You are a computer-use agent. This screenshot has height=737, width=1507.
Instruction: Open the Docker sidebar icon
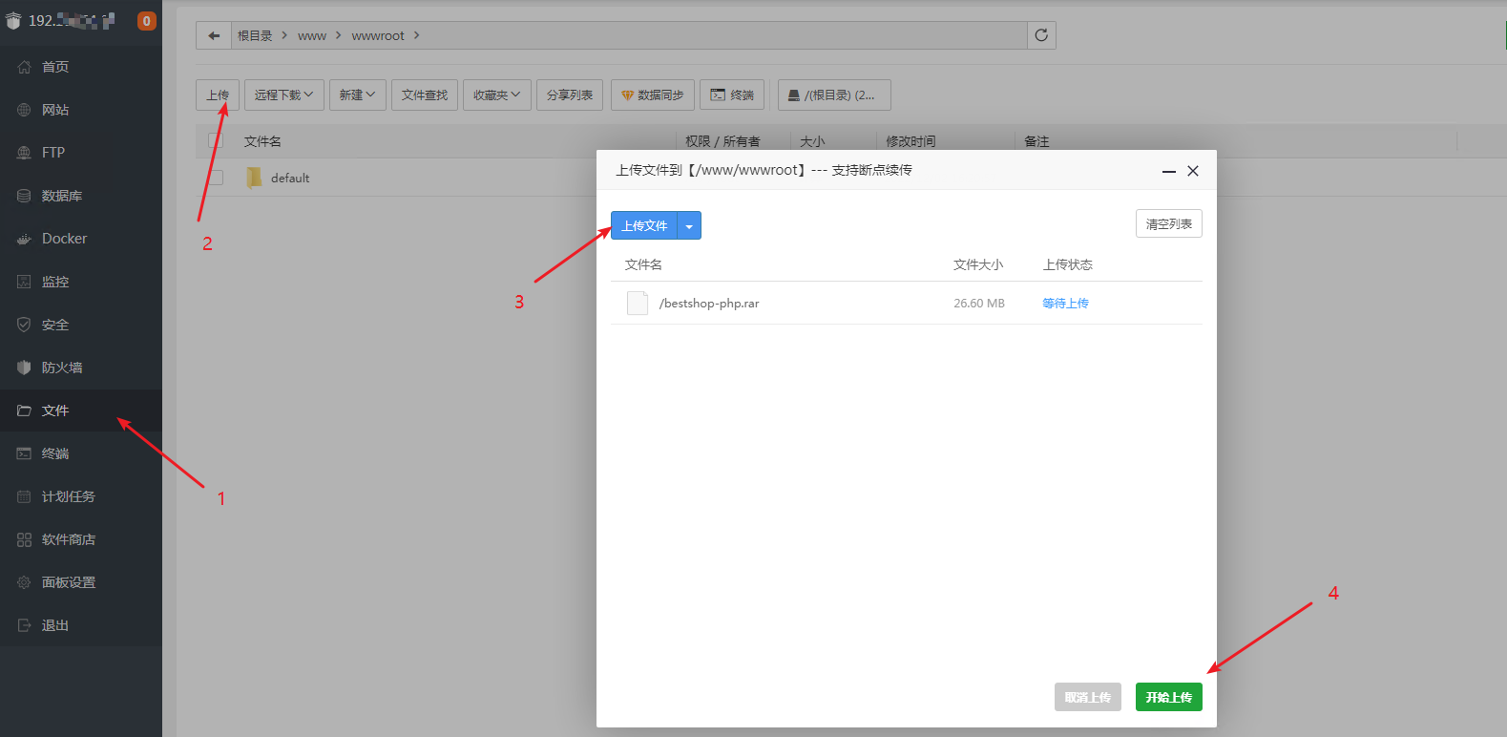tap(24, 239)
